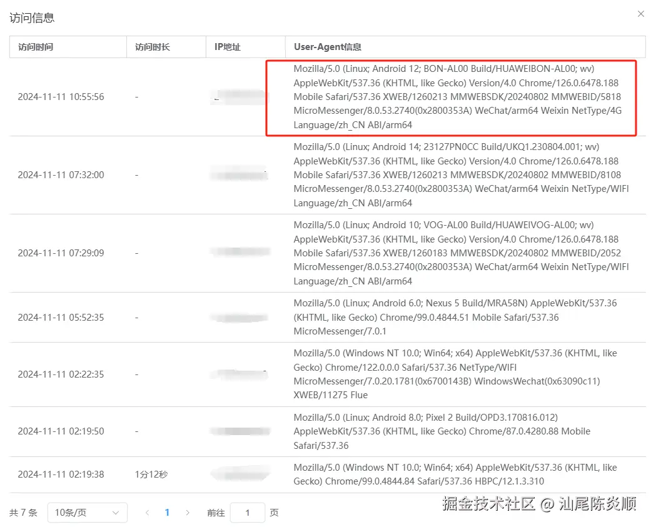Click the 共 7 条 record count label
The width and height of the screenshot is (651, 527).
(23, 512)
